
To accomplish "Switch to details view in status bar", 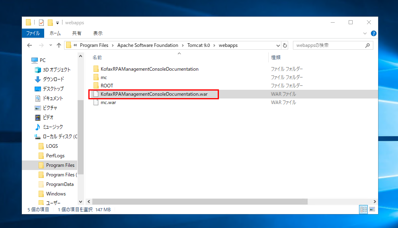I will (363, 209).
